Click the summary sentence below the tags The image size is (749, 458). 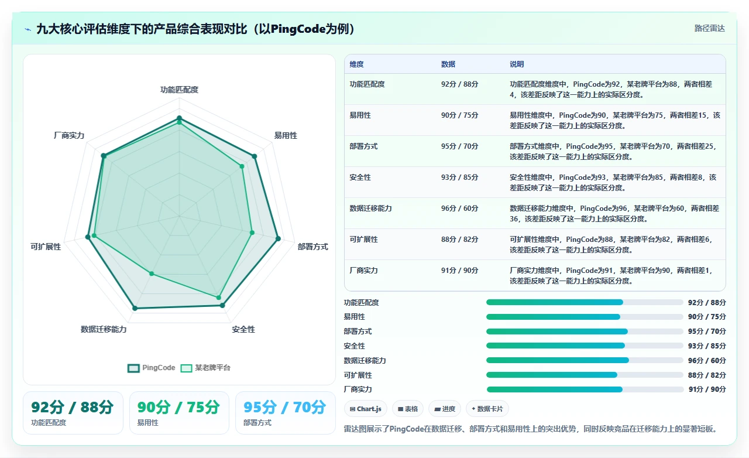tap(531, 429)
